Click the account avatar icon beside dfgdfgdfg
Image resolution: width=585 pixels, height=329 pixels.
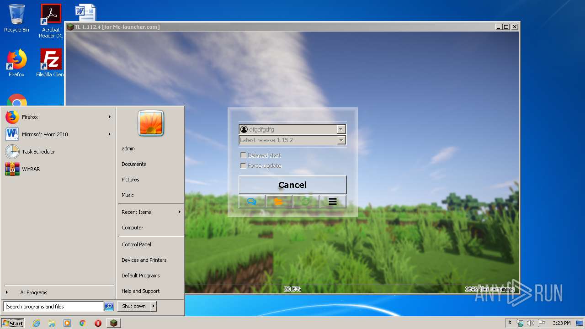tap(244, 129)
